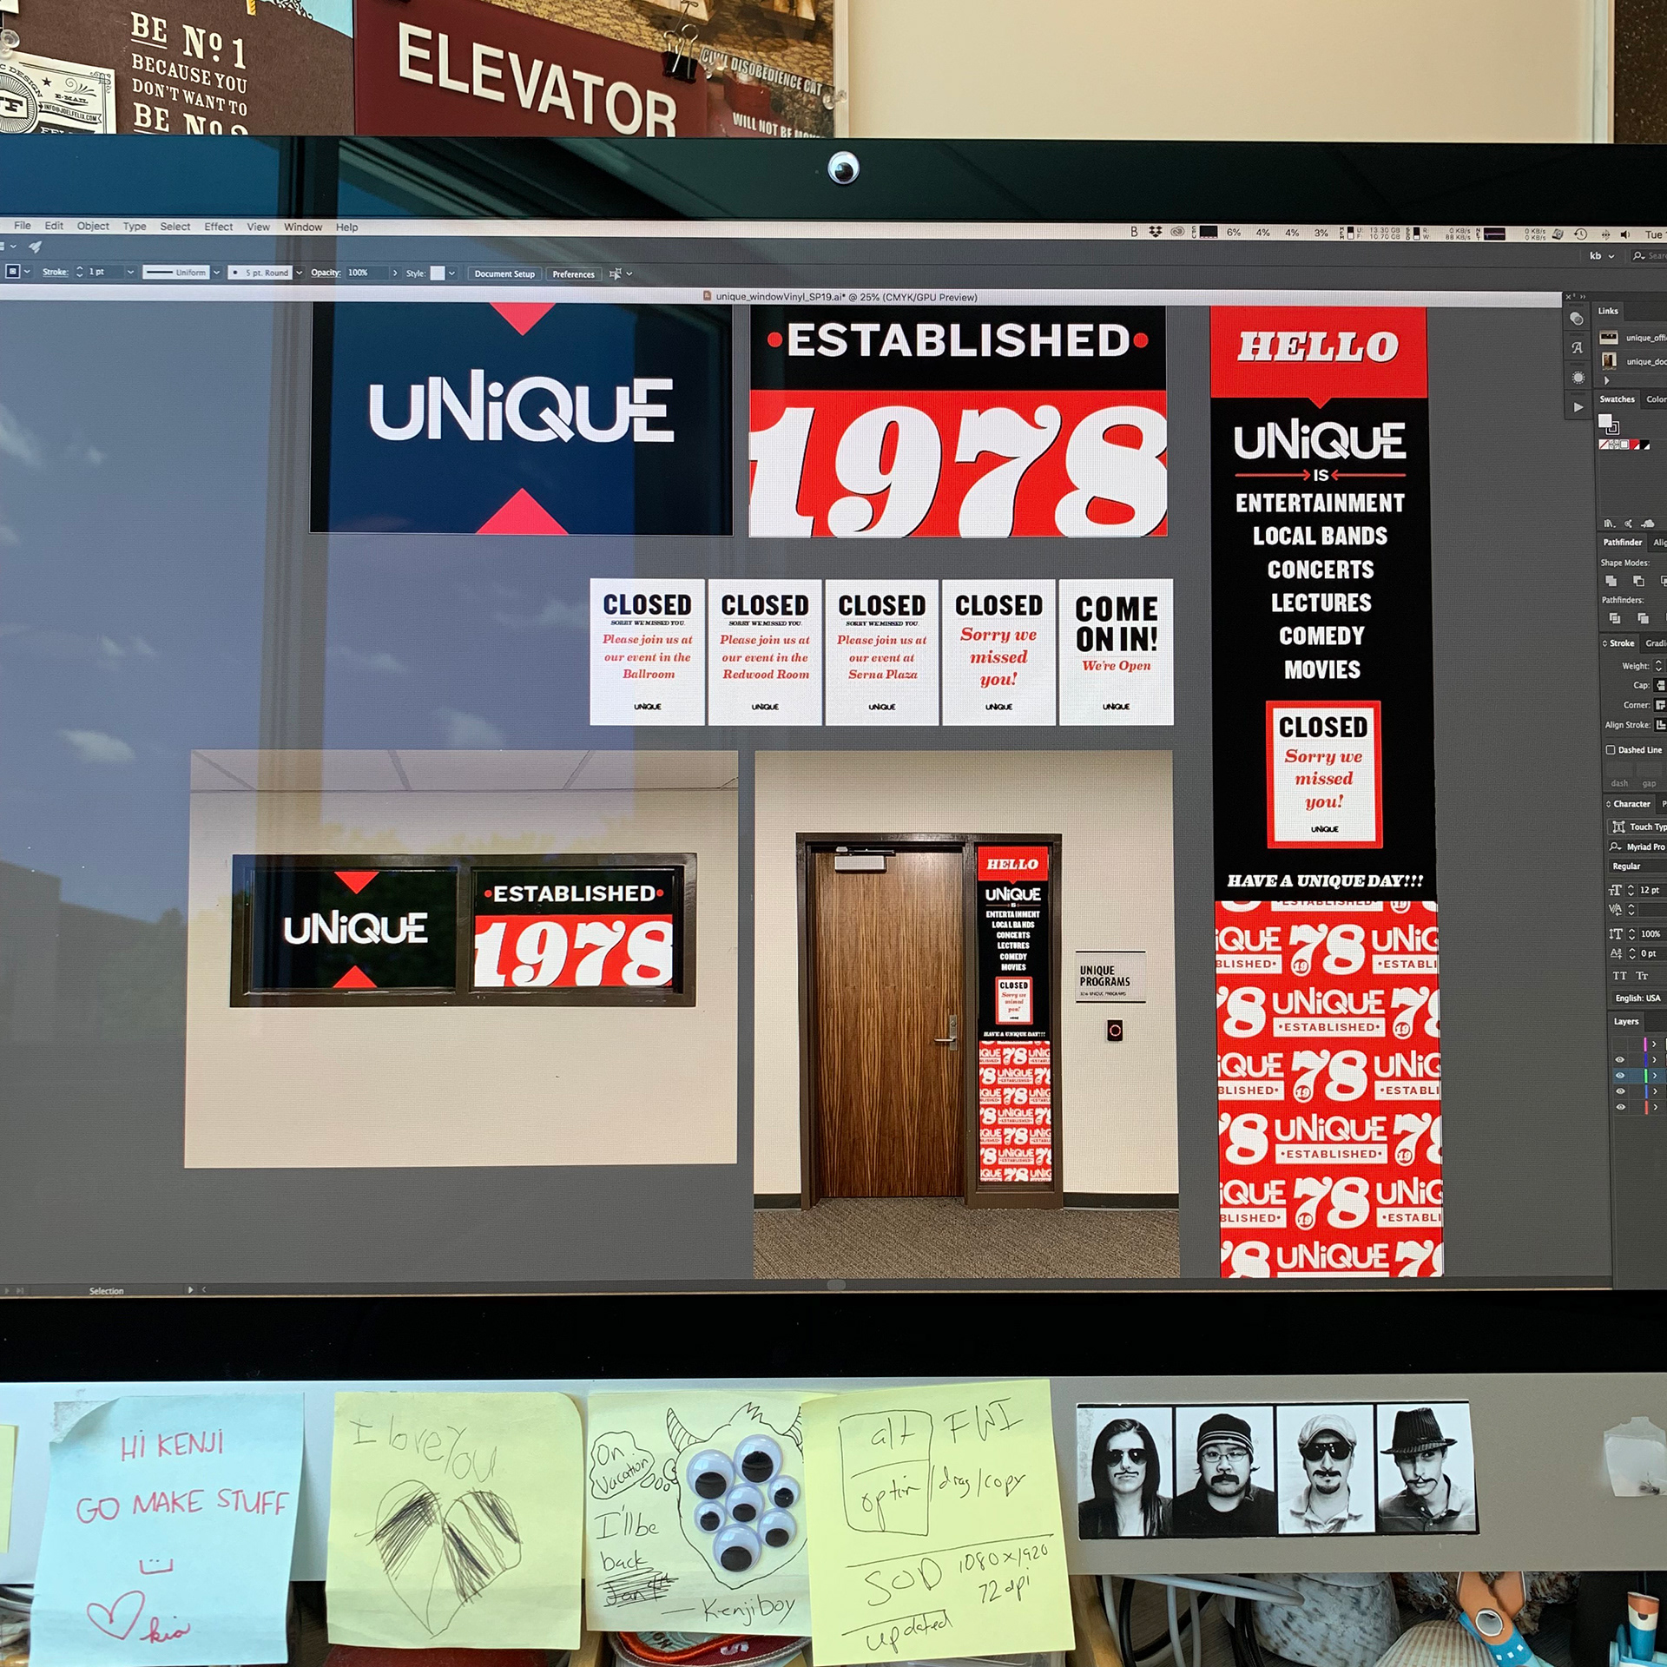Click the rocket GPU performance icon

point(35,247)
